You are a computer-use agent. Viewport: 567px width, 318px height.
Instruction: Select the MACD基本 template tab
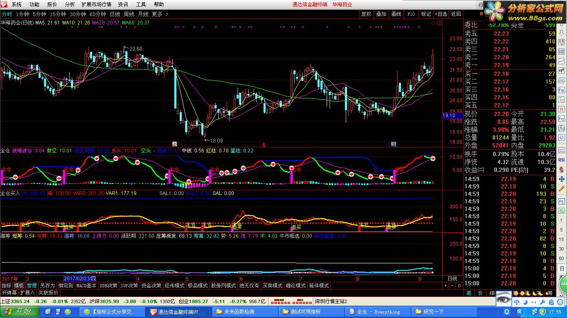(x=86, y=285)
